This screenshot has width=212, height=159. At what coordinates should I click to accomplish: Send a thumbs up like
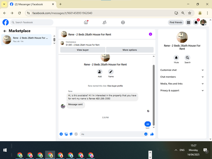[x=152, y=134]
